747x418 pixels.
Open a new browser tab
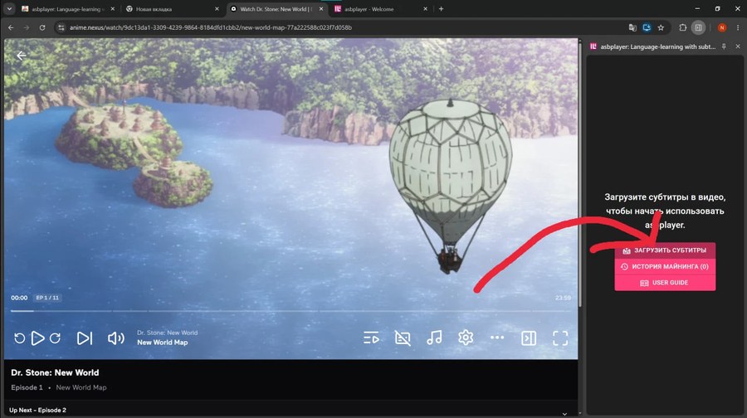(442, 8)
